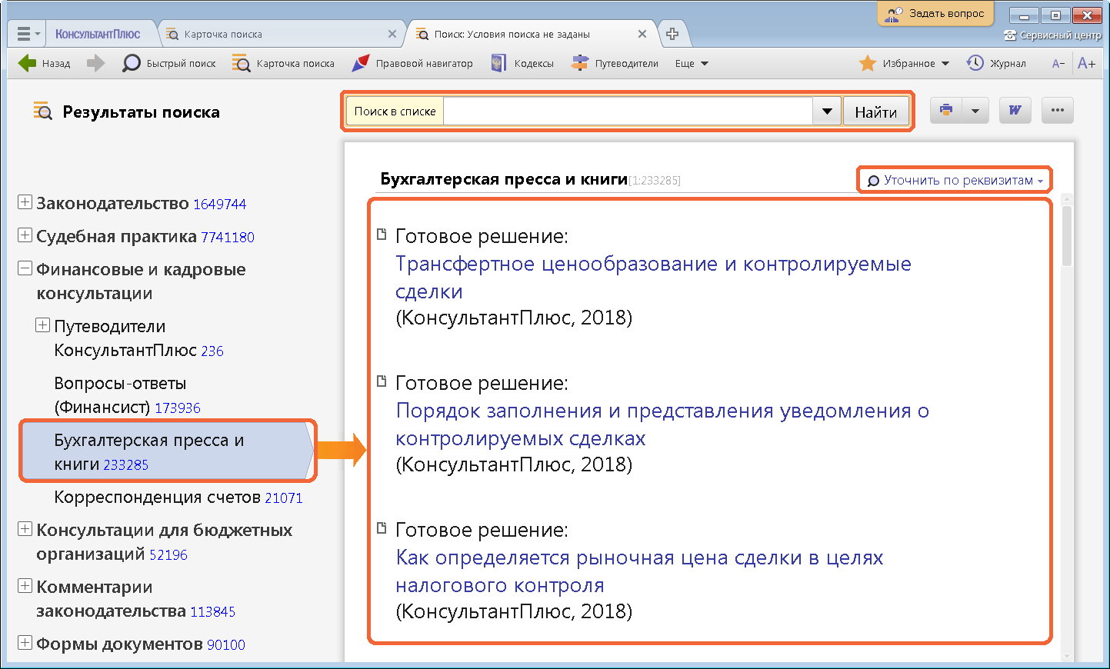The height and width of the screenshot is (669, 1110).
Task: Export to Word with W icon
Action: tap(1015, 111)
